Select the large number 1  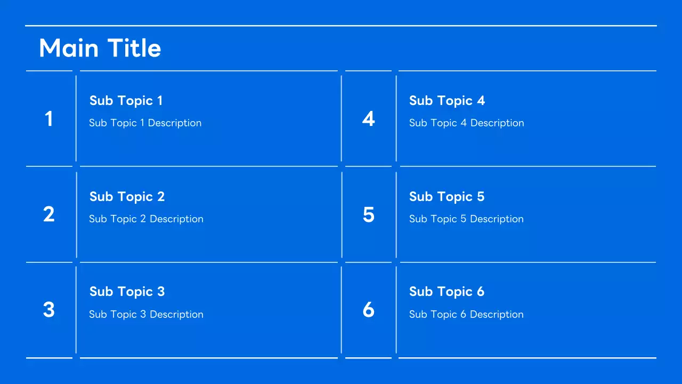49,119
